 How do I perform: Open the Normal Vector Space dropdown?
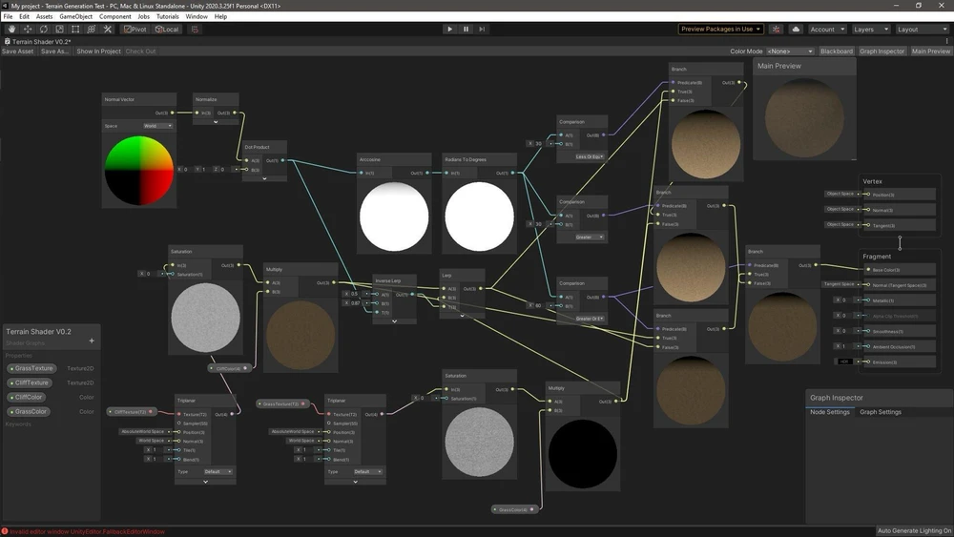(157, 126)
